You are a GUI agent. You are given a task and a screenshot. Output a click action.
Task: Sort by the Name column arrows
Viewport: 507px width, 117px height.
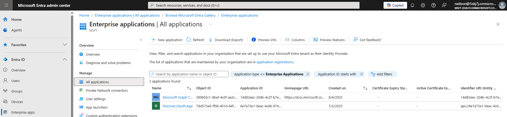click(189, 88)
